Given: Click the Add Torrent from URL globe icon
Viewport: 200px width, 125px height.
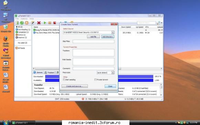Looking at the screenshot, I should [22, 23].
